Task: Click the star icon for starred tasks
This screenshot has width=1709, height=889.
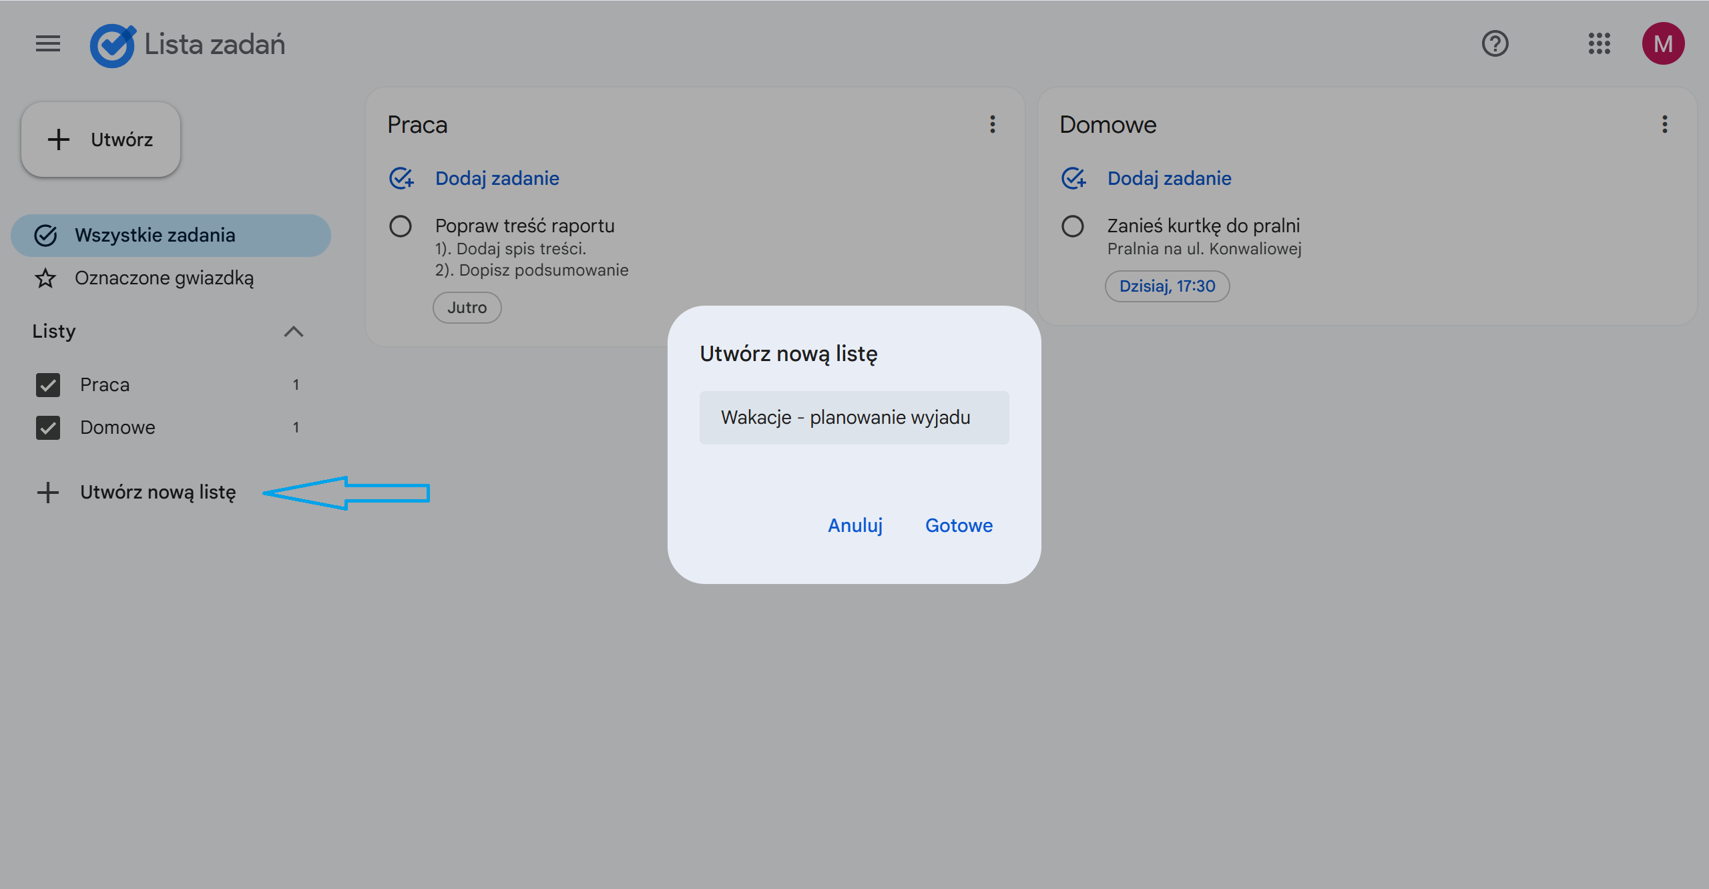Action: pyautogui.click(x=45, y=278)
